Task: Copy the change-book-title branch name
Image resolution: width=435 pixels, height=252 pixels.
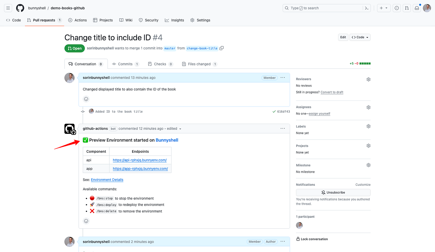Action: 222,48
